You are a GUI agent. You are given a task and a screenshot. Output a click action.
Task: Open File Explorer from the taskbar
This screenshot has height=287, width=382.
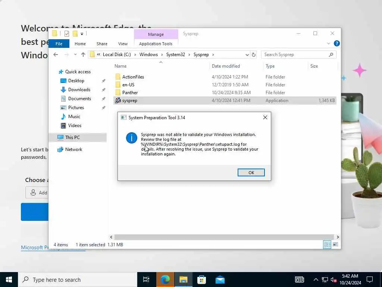tap(184, 280)
